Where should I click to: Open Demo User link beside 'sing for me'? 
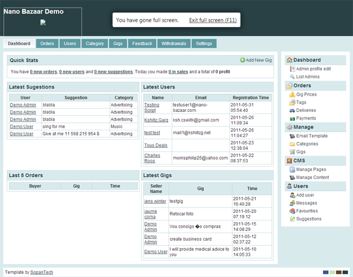coord(22,127)
